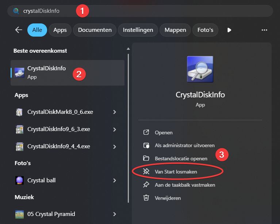Image resolution: width=280 pixels, height=224 pixels.
Task: Click the trash icon for Verwijderen
Action: coord(146,198)
